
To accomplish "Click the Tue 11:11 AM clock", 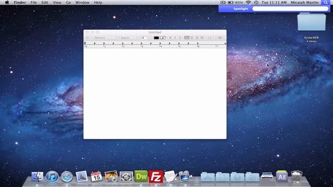I will coord(274,3).
